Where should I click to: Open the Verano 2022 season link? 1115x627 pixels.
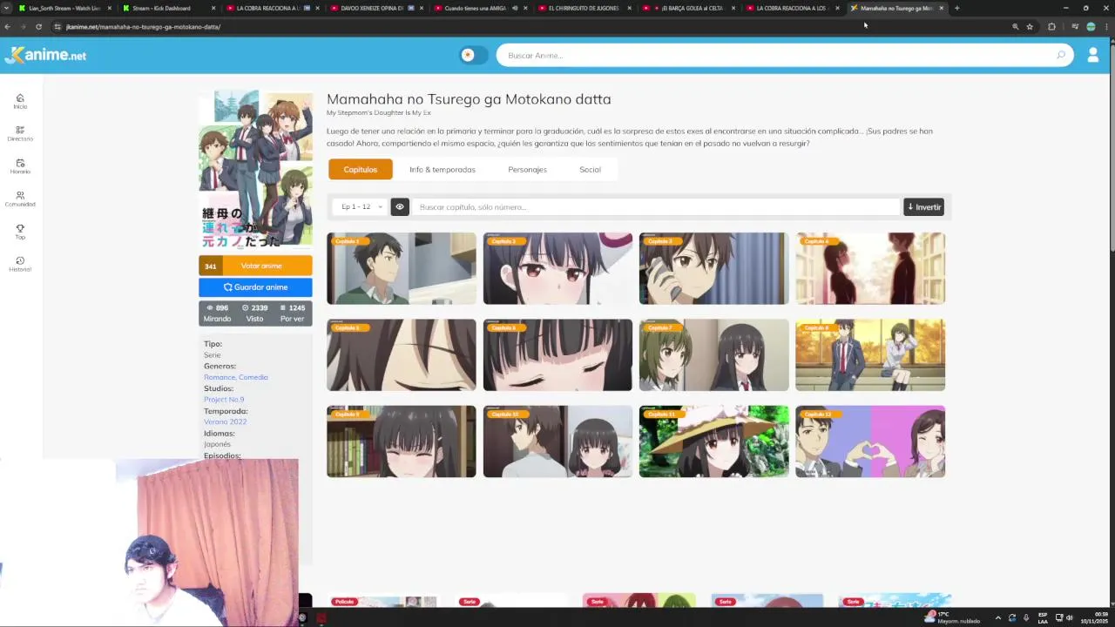(x=225, y=421)
